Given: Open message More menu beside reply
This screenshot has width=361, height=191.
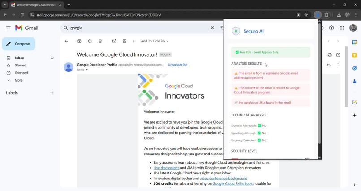Looking at the screenshot, I should 338,65.
